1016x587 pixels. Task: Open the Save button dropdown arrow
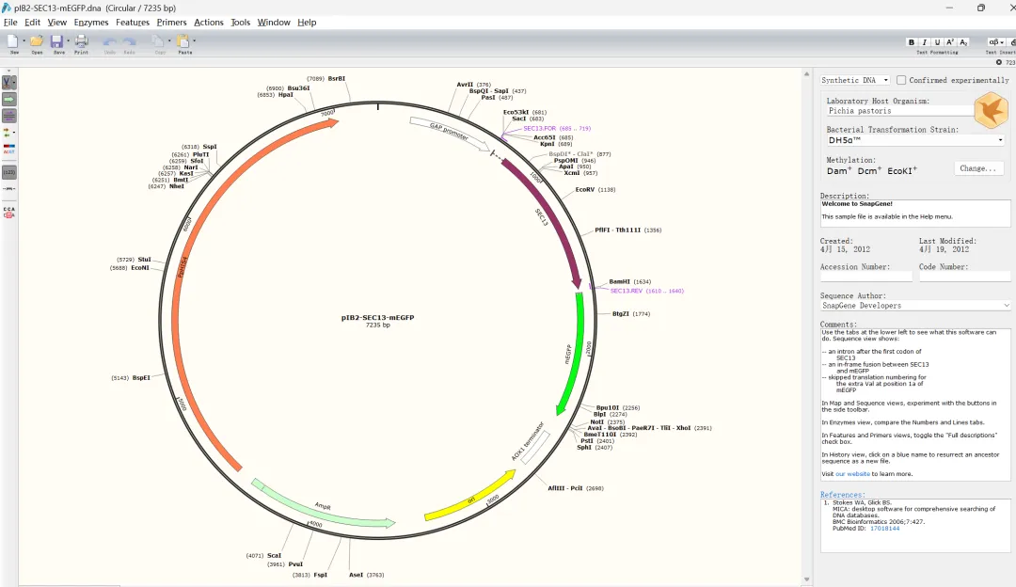coord(68,41)
